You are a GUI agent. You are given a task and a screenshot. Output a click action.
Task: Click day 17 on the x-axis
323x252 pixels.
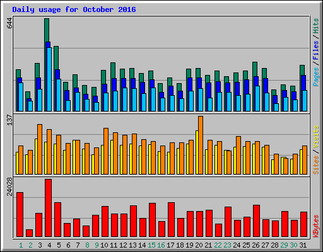coord(170,245)
